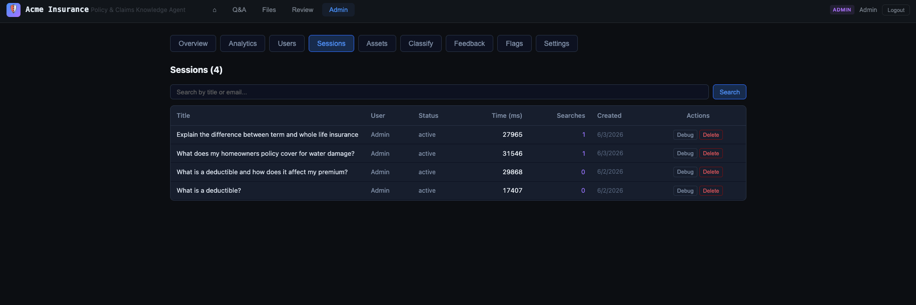916x305 pixels.
Task: Click the Time (ms) column header
Action: (507, 115)
